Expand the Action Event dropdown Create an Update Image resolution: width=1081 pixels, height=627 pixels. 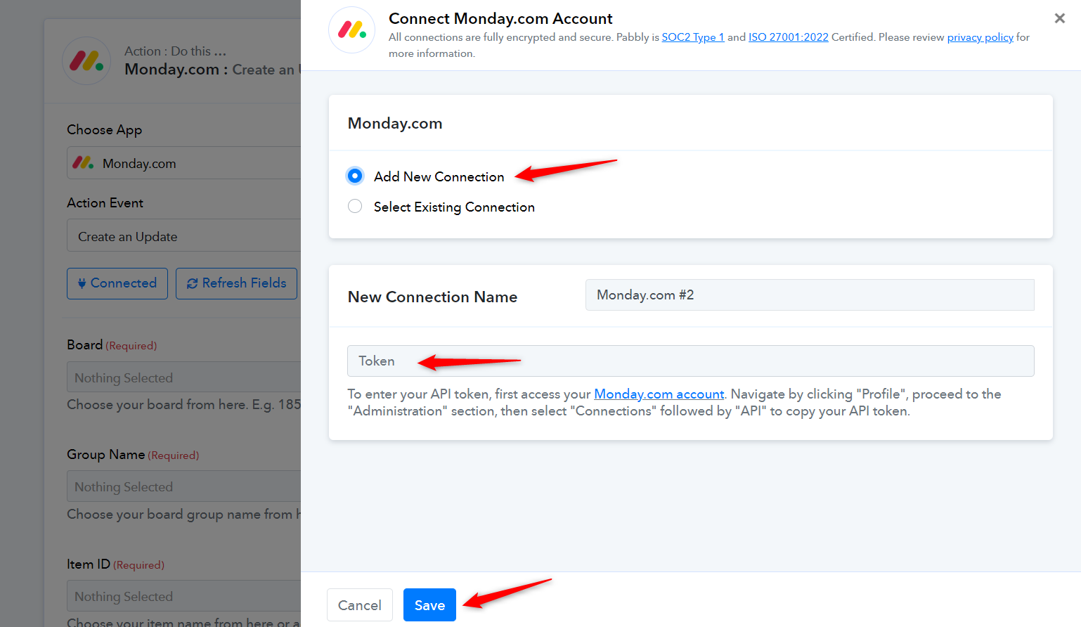tap(184, 235)
